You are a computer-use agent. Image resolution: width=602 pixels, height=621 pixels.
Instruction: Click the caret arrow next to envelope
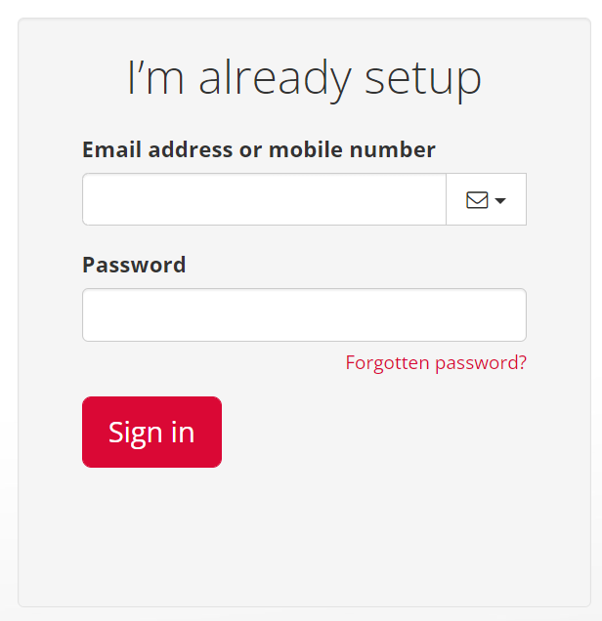coord(500,201)
